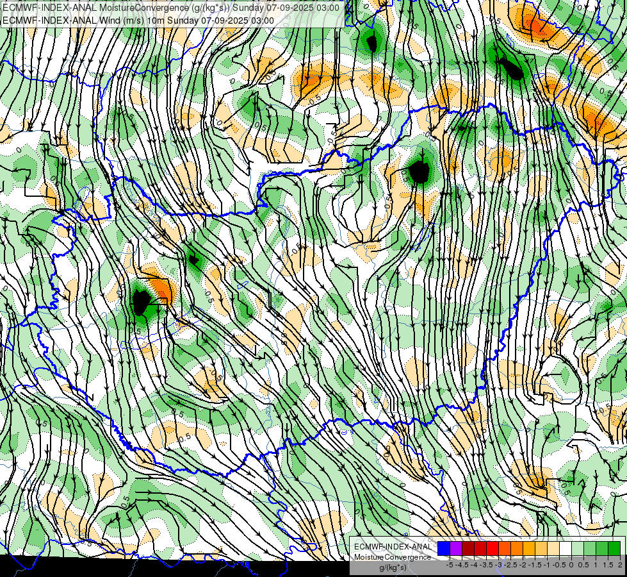
Task: Pick the bright red swatch between -3 and -2.5
Action: click(493, 548)
